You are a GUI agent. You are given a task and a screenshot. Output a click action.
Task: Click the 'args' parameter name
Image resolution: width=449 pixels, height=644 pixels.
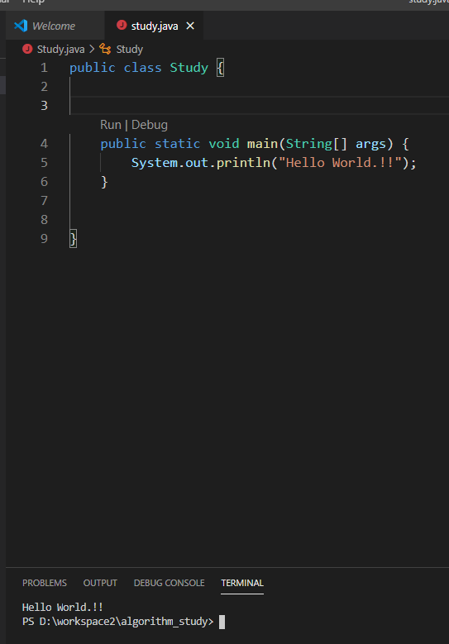(x=370, y=144)
